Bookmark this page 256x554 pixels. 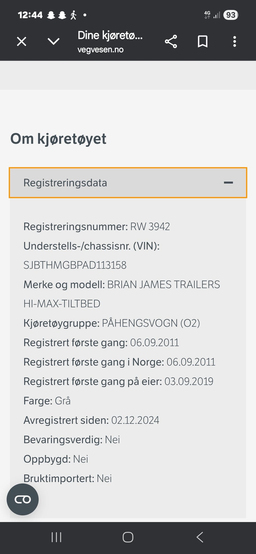[x=203, y=42]
